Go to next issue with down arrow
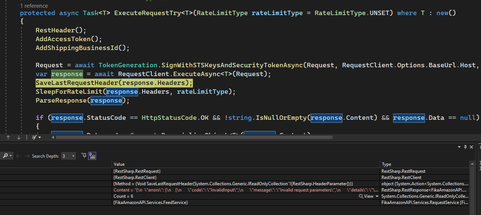Viewport: 481px width, 215px height. coord(19,137)
